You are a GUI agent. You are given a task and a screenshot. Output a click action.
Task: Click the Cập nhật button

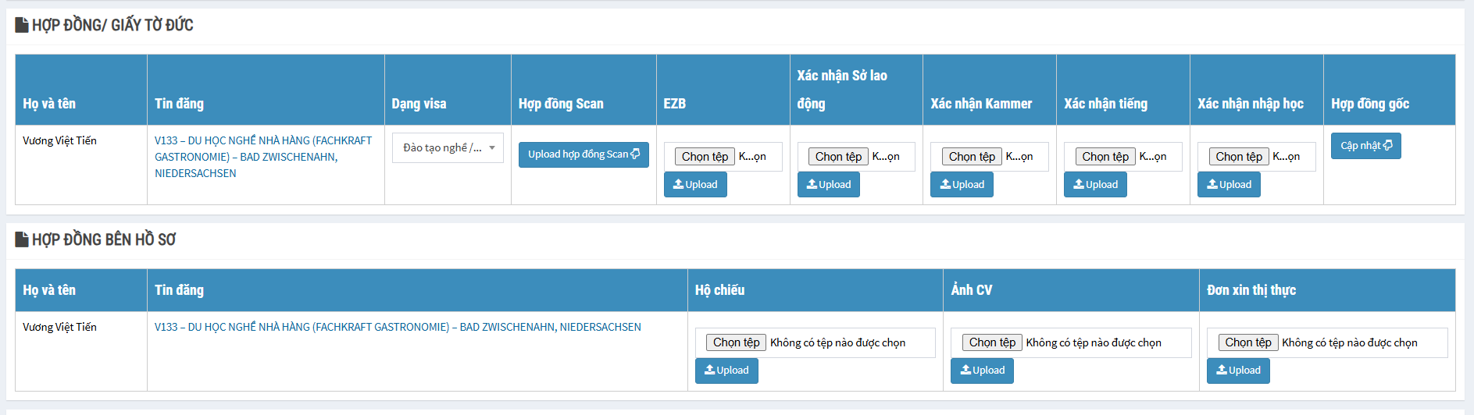[x=1365, y=146]
